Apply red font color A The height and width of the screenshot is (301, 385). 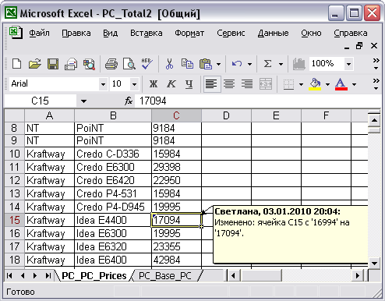click(x=341, y=84)
